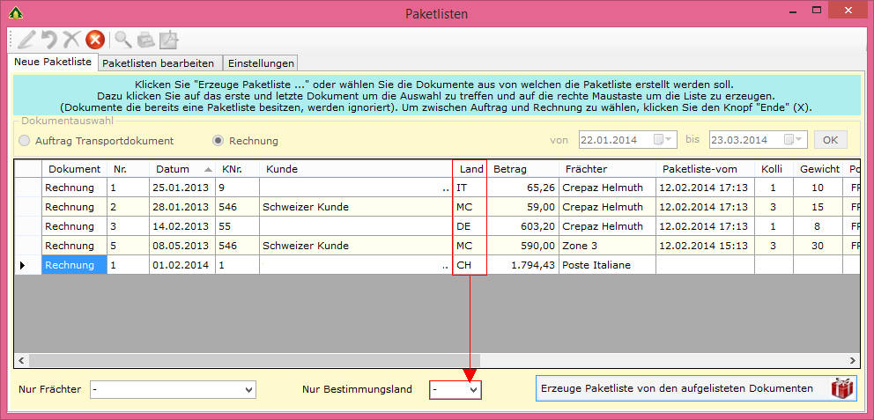
Task: Click the pencil edit icon in toolbar
Action: coord(26,39)
